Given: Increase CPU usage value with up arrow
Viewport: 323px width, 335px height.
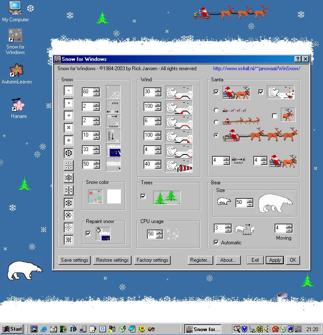Looking at the screenshot, I should click(159, 232).
